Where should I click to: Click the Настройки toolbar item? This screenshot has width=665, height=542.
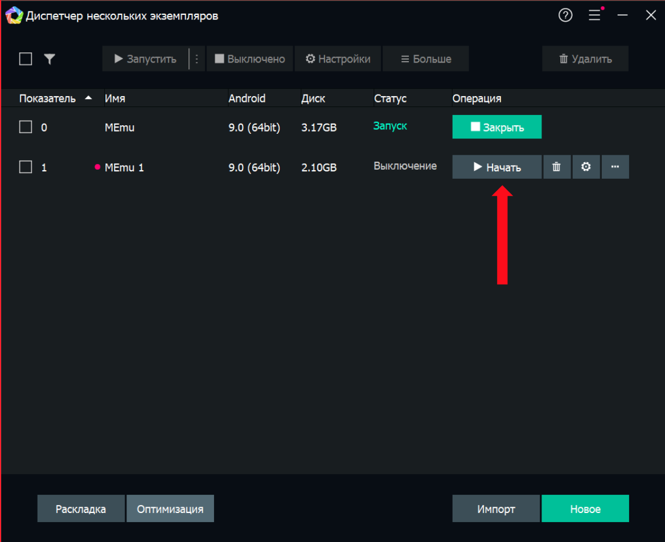pos(338,59)
